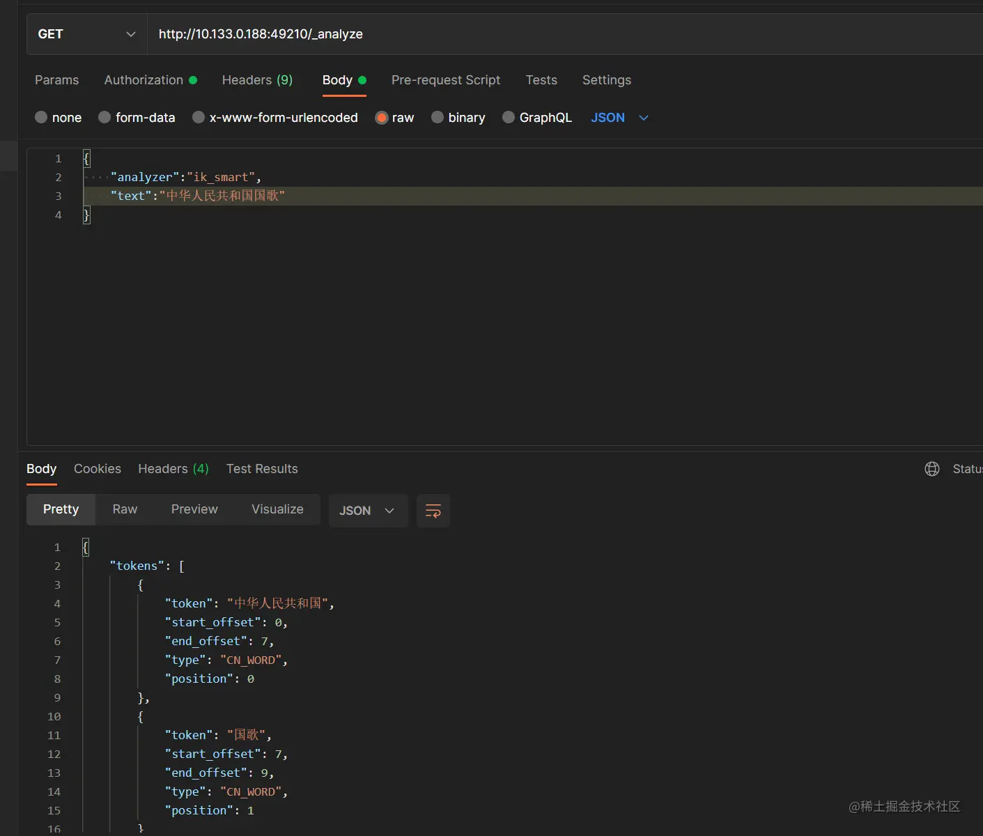The image size is (983, 836).
Task: Open the Pre-request Script tab
Action: point(446,80)
